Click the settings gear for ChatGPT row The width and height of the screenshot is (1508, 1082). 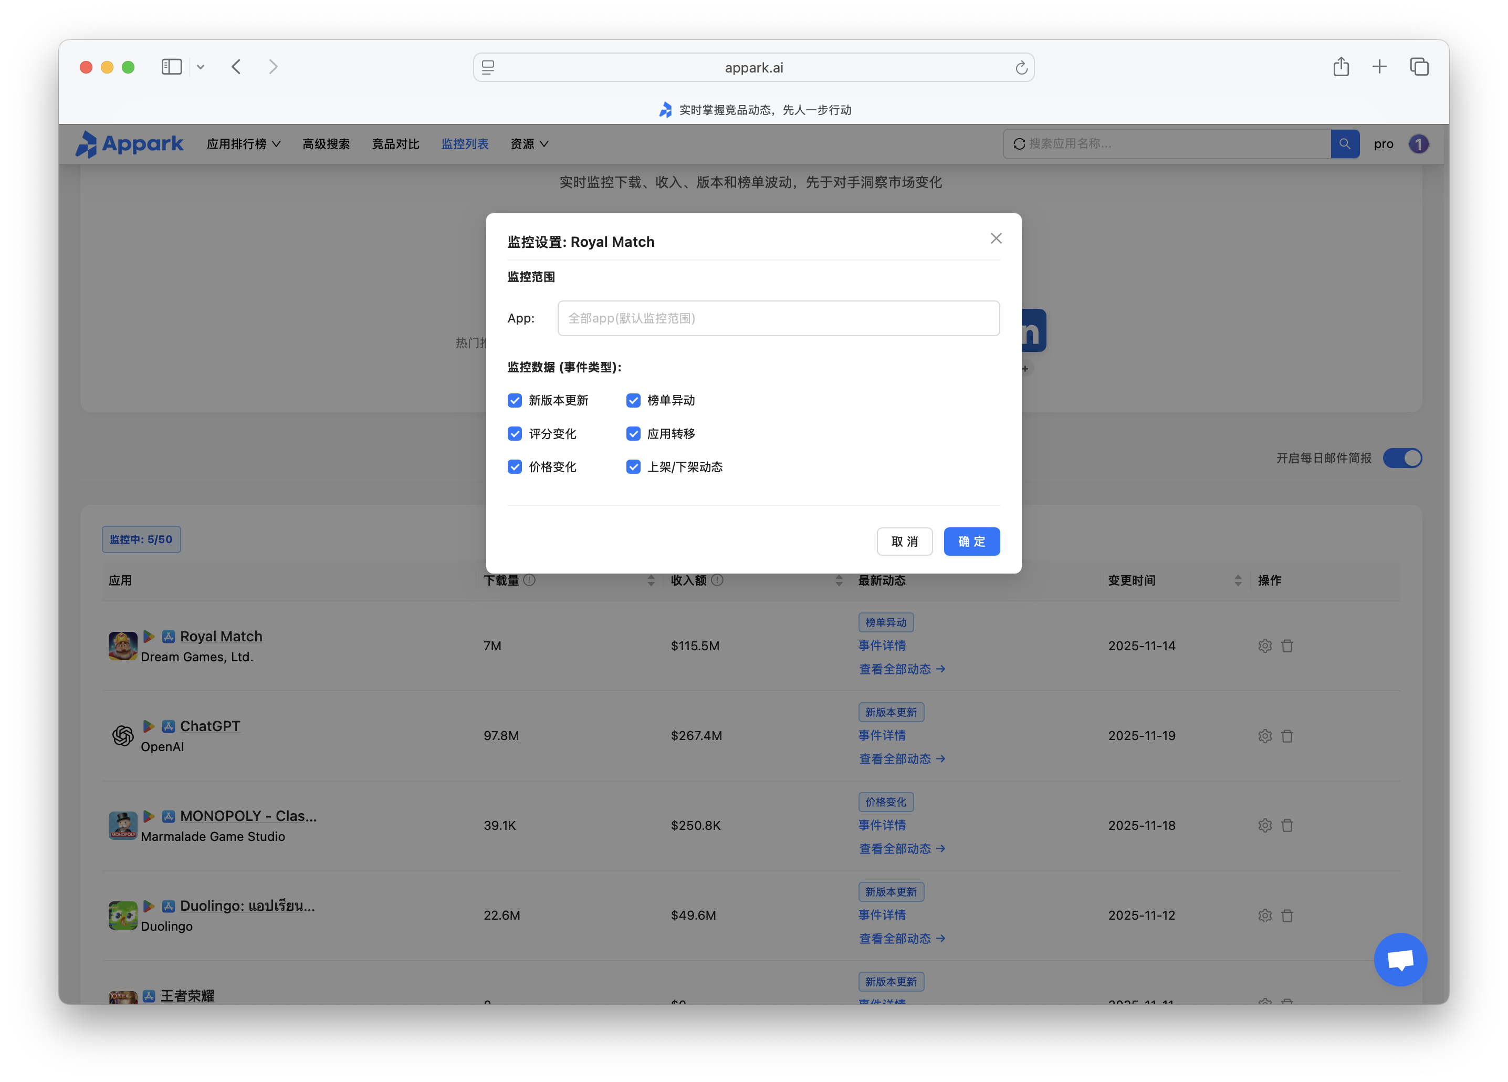[x=1265, y=735]
